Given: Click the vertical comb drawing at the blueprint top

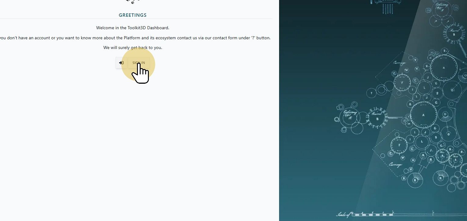Looking at the screenshot, I should point(387,9).
